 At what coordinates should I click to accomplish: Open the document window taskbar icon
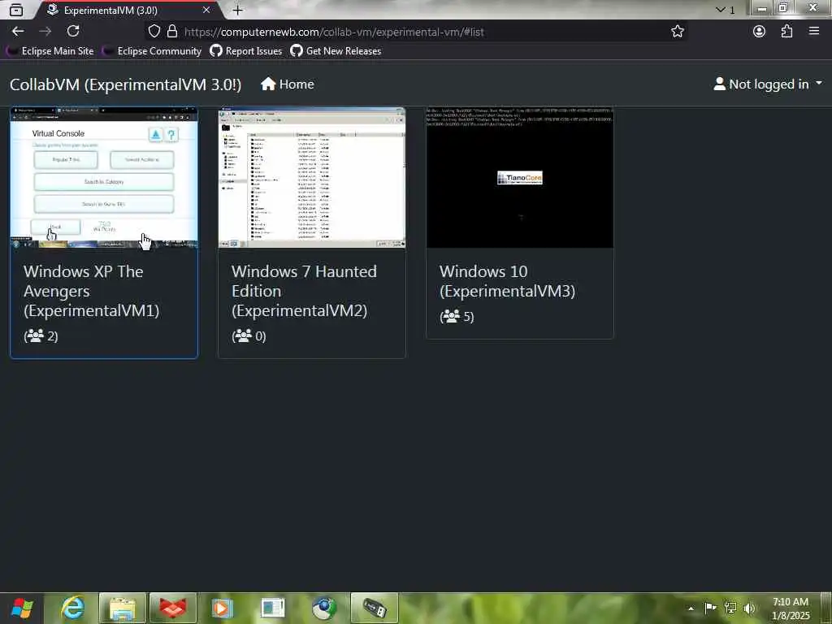pyautogui.click(x=273, y=608)
